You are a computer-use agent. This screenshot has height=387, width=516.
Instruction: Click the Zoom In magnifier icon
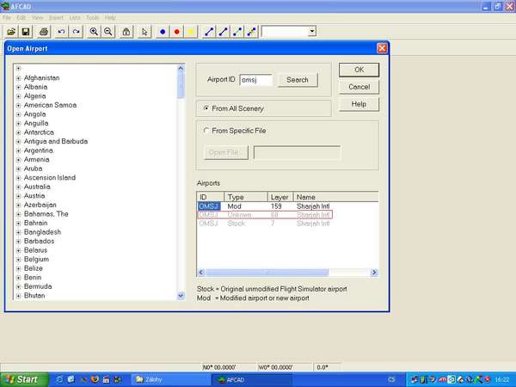pyautogui.click(x=94, y=31)
